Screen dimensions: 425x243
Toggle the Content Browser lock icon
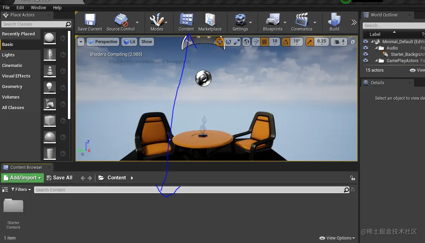[353, 178]
